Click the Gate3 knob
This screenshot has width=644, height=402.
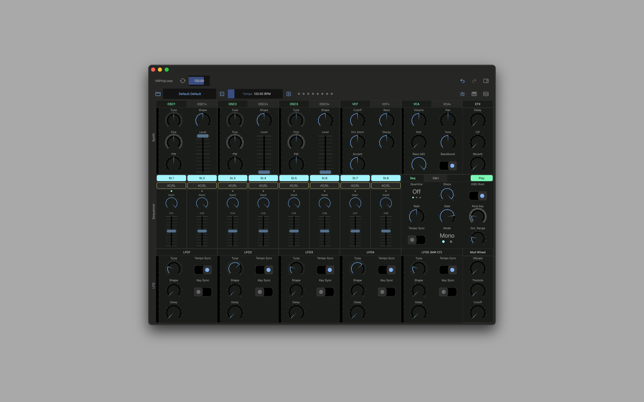point(233,203)
